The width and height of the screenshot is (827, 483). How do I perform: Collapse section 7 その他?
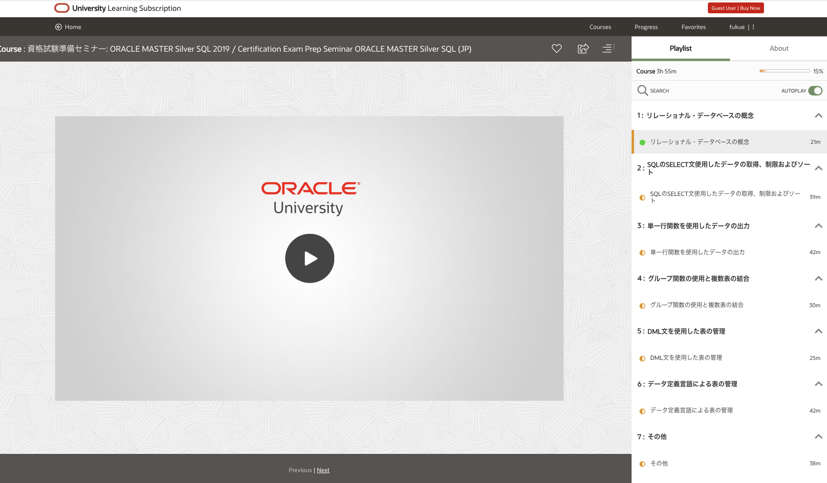(x=818, y=437)
